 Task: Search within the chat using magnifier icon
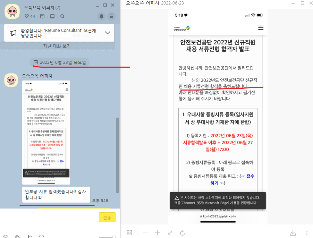tap(62, 16)
